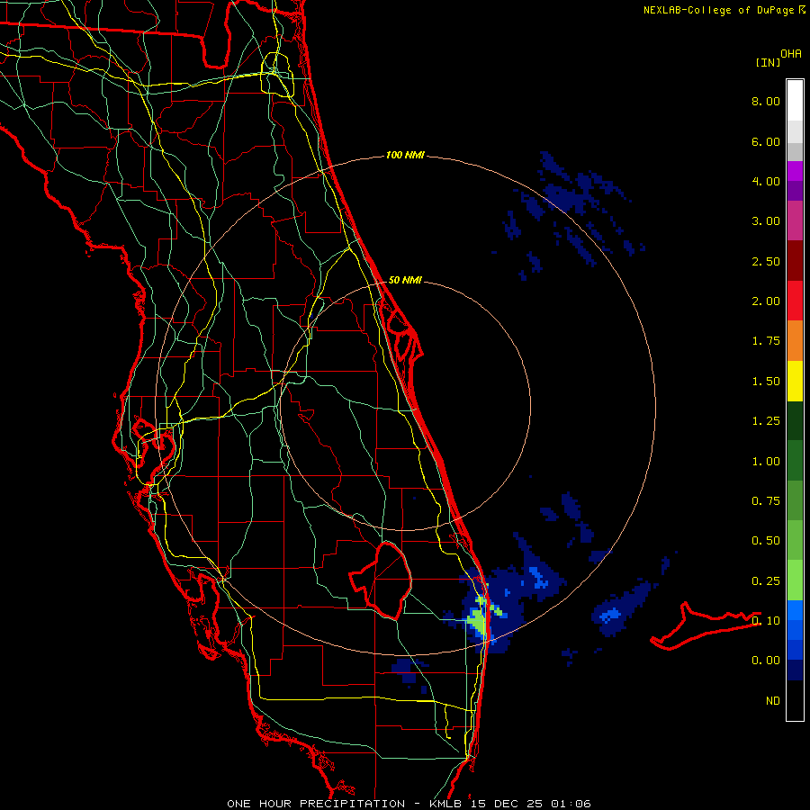Pick the lime green swatch beside 0.25
Image resolution: width=810 pixels, height=810 pixels.
click(795, 580)
